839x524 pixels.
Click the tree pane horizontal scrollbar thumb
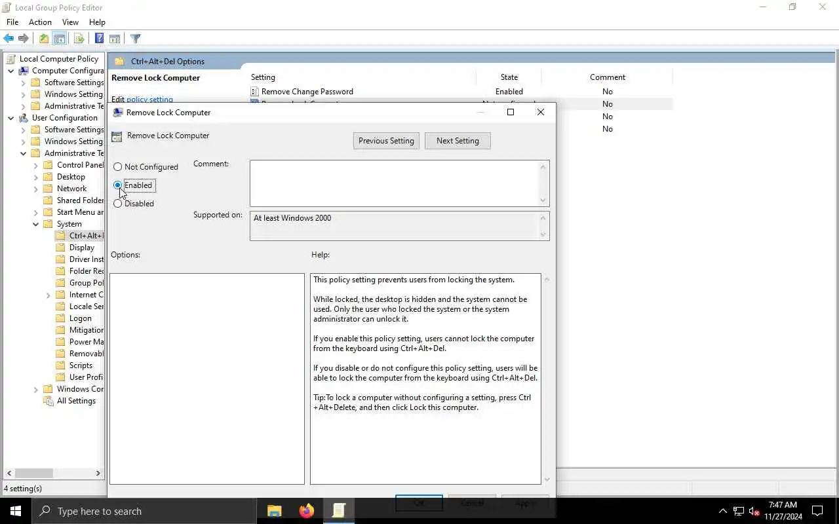(x=33, y=473)
